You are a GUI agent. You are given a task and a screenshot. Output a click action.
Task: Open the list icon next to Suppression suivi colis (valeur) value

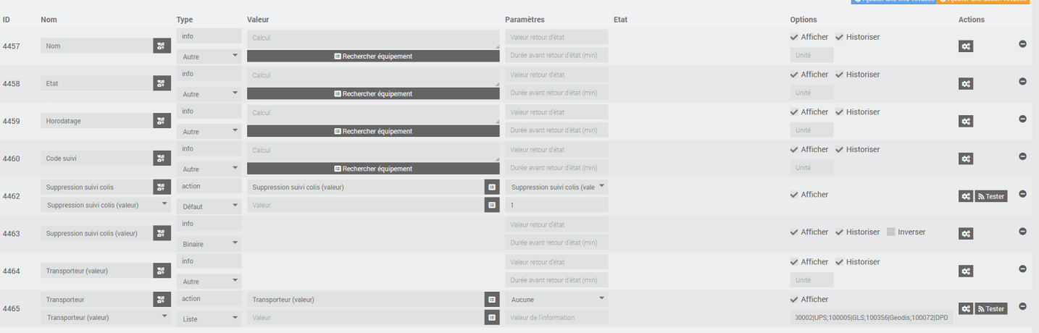(x=492, y=187)
